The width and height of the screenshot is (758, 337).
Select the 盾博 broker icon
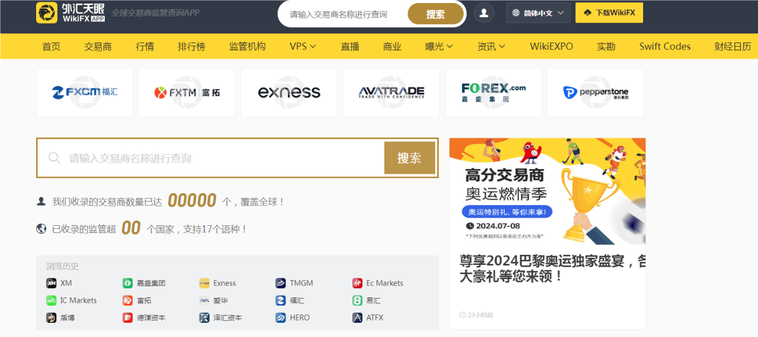(x=52, y=317)
